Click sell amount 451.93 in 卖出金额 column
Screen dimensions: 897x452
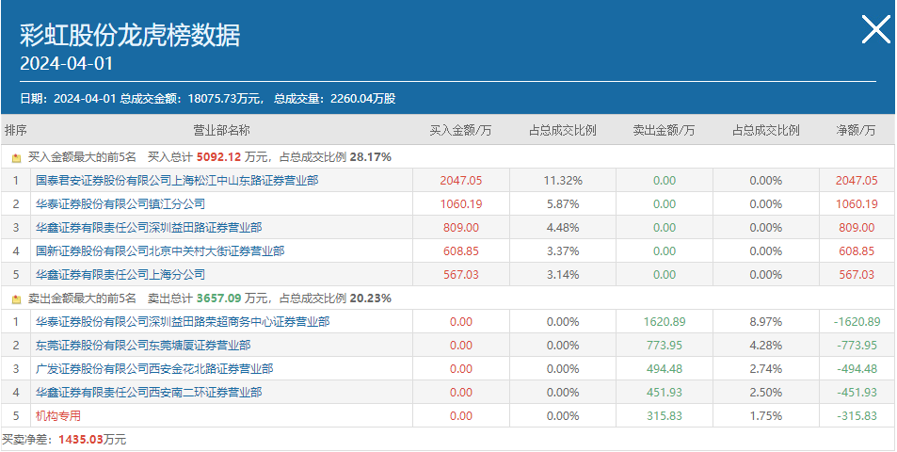tap(665, 392)
